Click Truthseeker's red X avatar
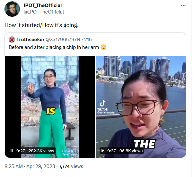 coord(12,40)
